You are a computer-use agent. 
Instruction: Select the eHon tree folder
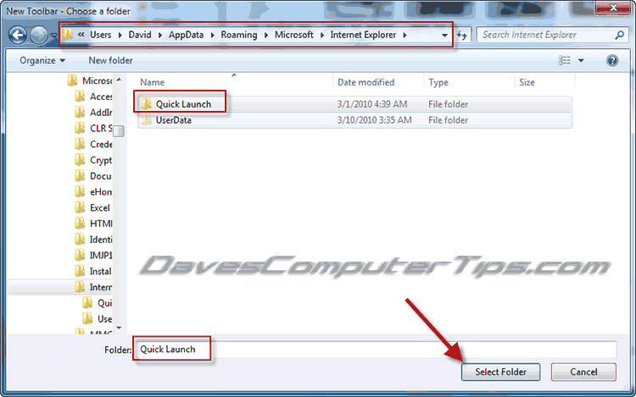click(94, 192)
